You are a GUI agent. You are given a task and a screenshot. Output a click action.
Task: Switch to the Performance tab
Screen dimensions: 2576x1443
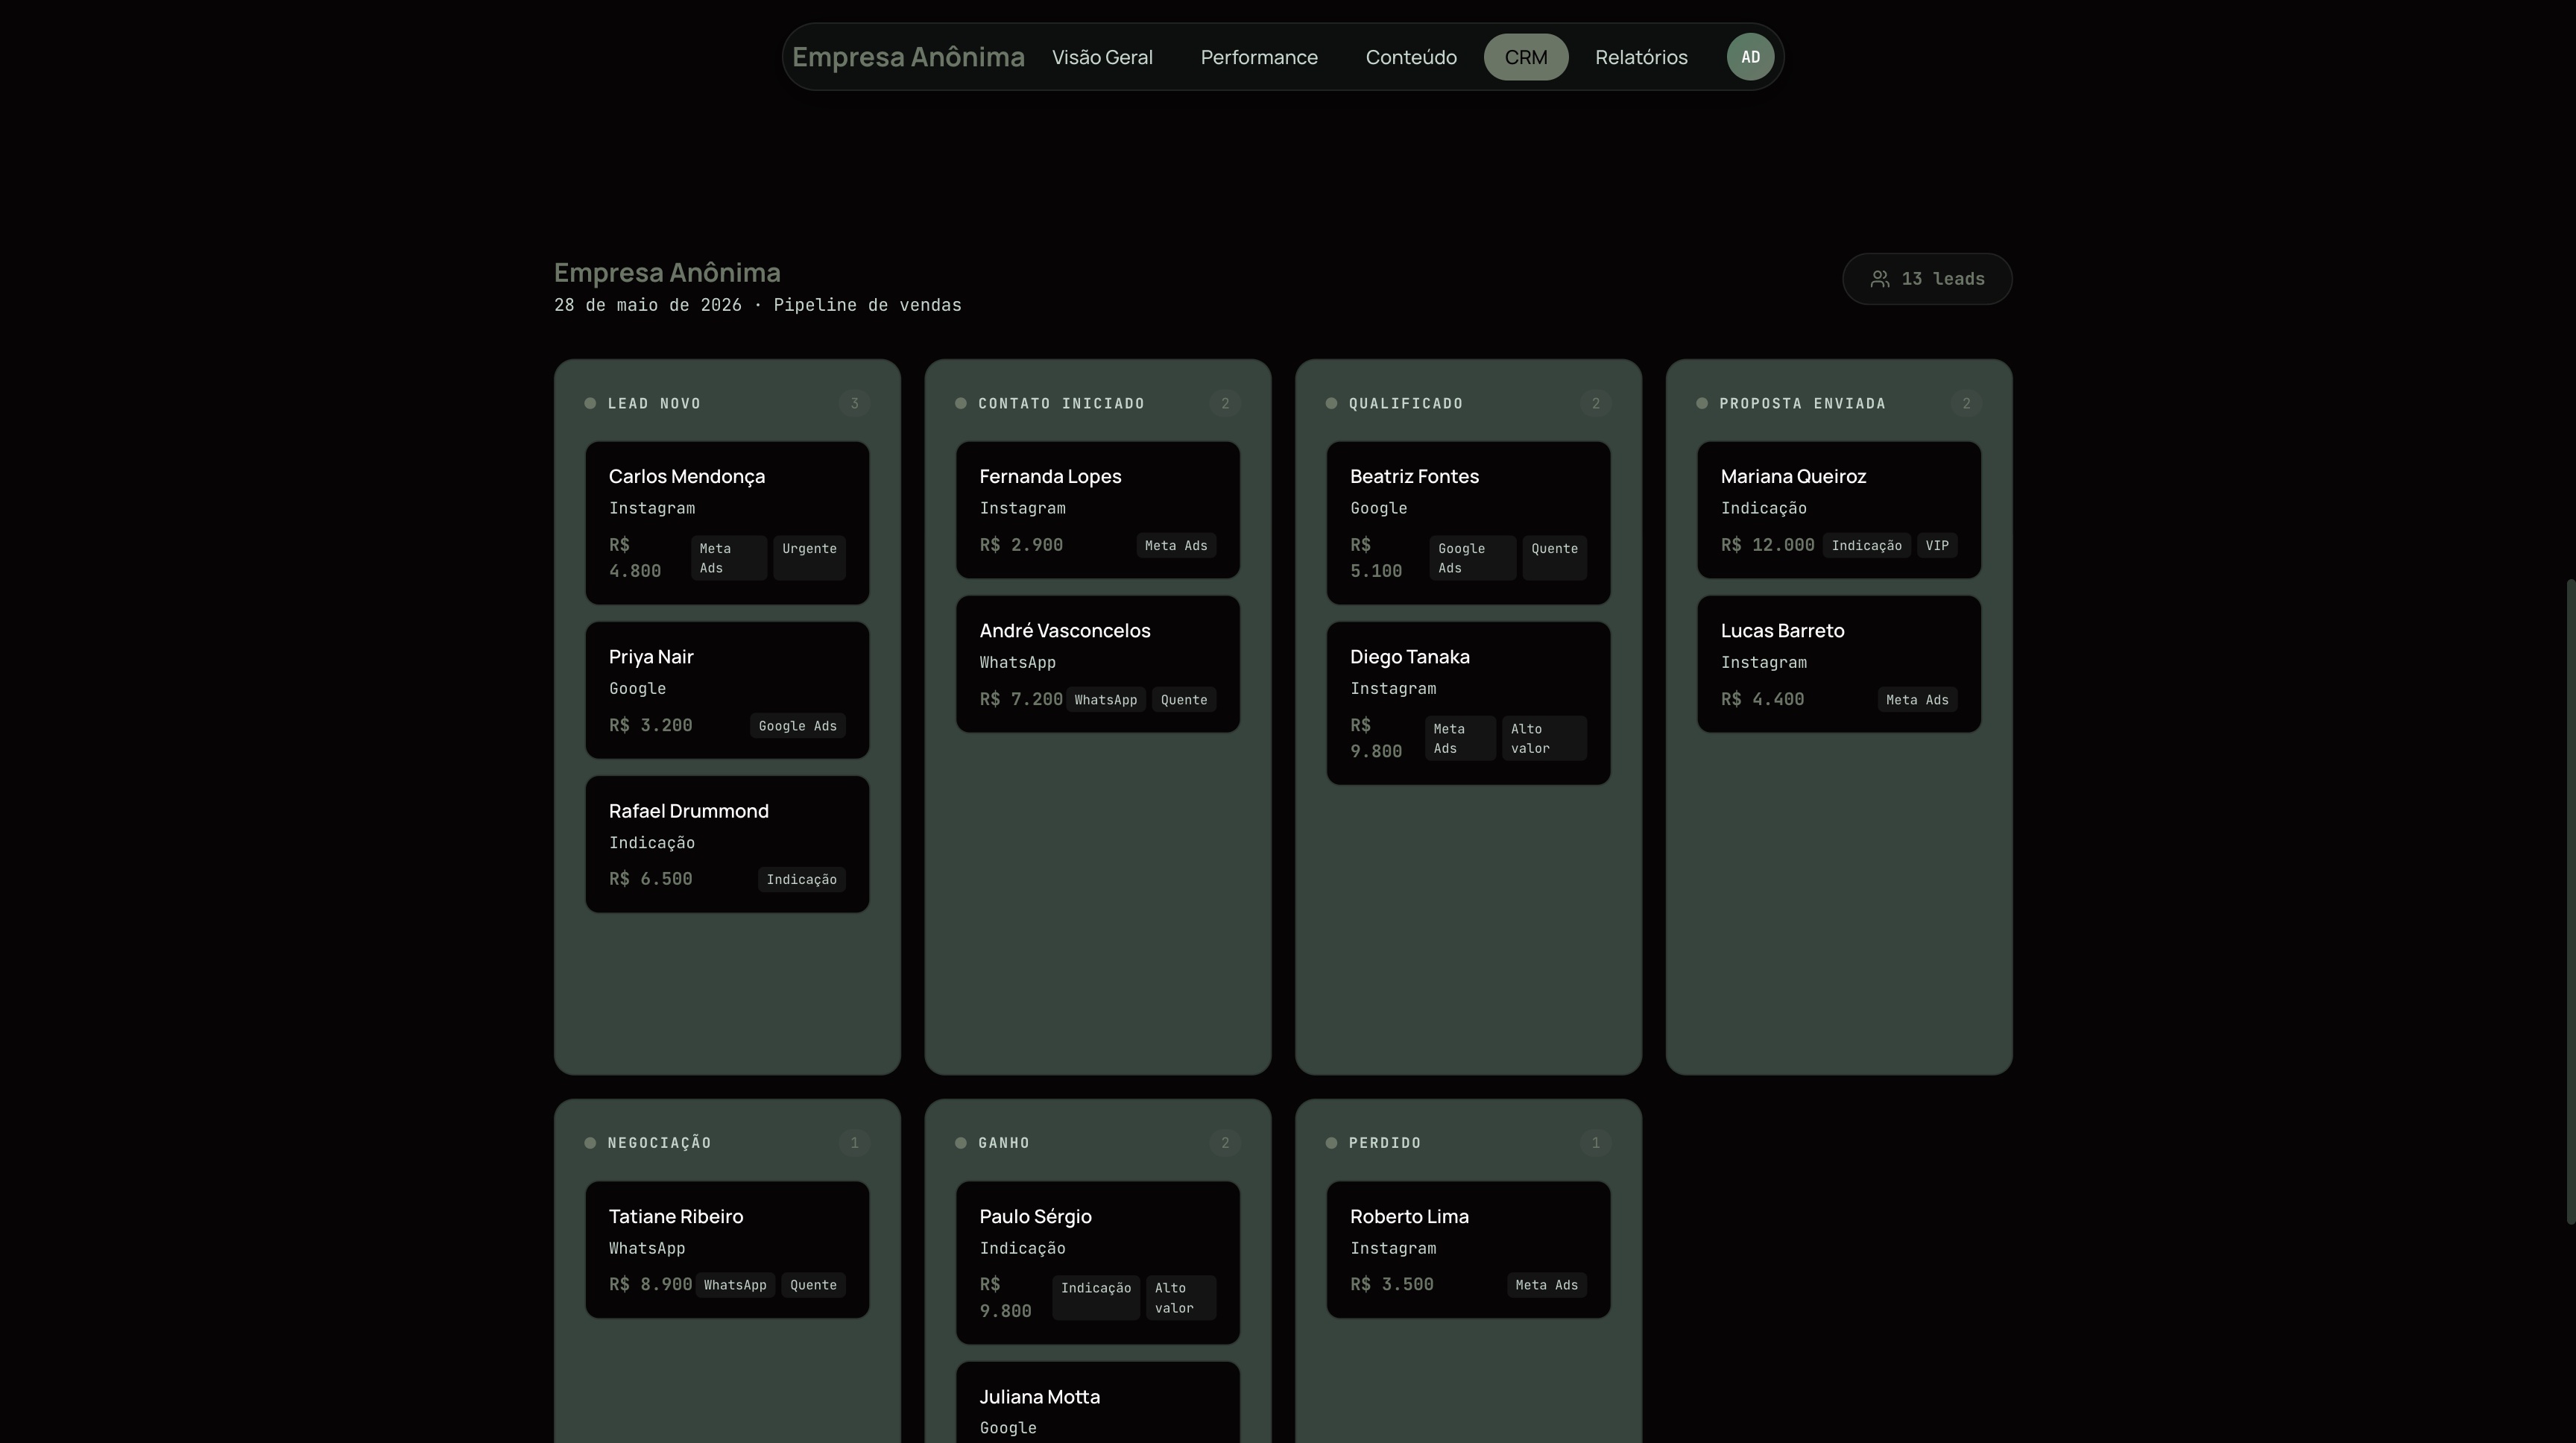pyautogui.click(x=1259, y=57)
